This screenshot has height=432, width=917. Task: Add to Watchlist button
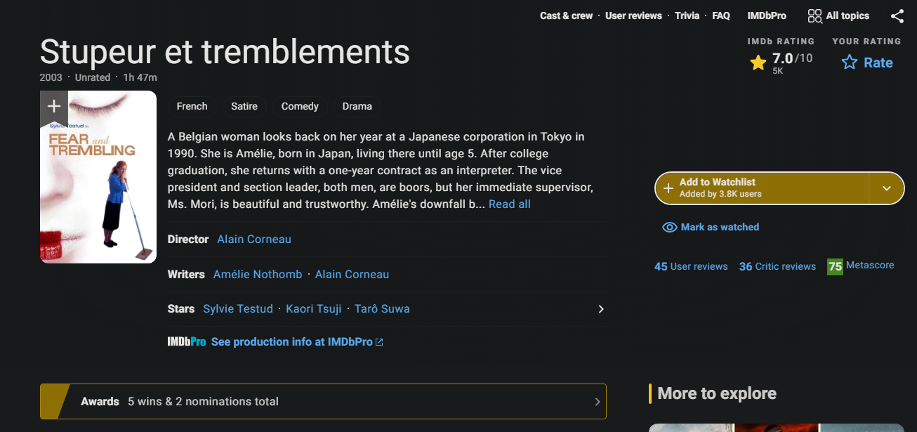pyautogui.click(x=762, y=188)
